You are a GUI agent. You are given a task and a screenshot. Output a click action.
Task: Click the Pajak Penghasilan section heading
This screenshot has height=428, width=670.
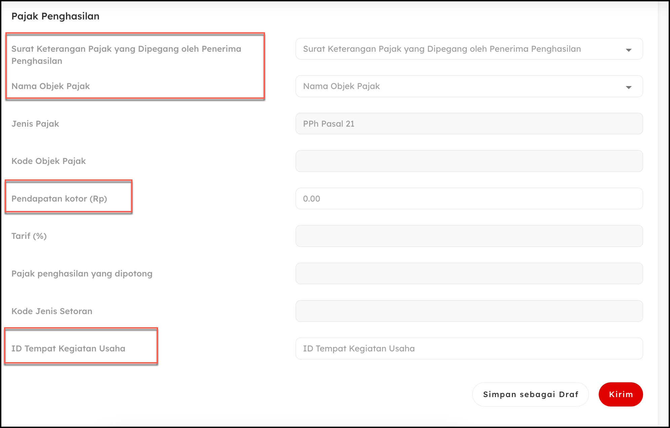[x=55, y=16]
